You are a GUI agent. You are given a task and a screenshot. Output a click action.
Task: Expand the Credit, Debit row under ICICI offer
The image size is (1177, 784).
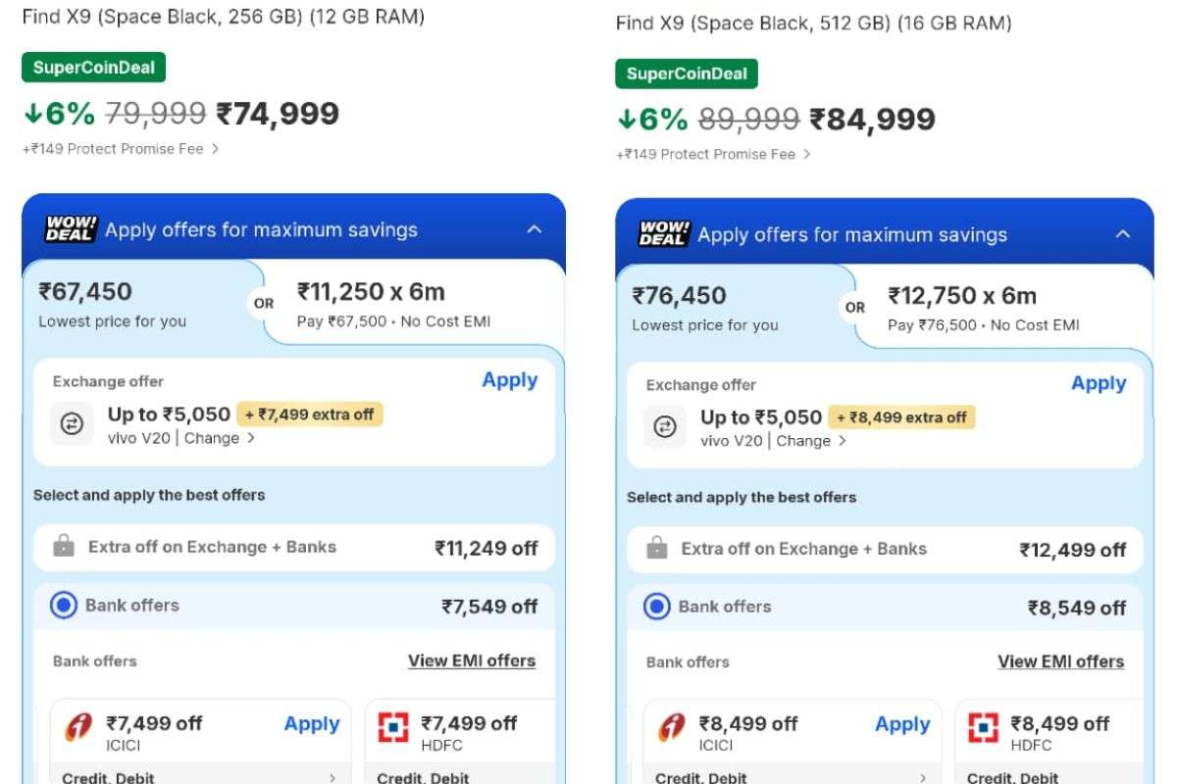(x=200, y=776)
